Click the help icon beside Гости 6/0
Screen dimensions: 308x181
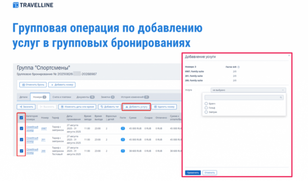pyautogui.click(x=238, y=67)
